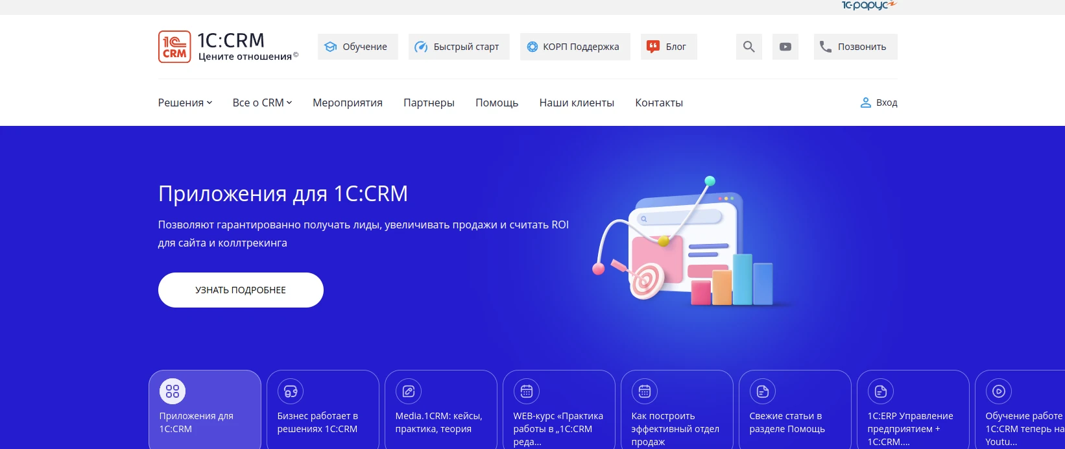Image resolution: width=1065 pixels, height=449 pixels.
Task: Open the Обучение button
Action: [x=358, y=47]
